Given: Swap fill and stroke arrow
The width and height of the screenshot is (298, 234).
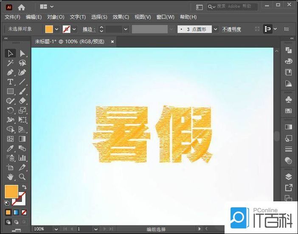Looking at the screenshot, I should tap(24, 187).
